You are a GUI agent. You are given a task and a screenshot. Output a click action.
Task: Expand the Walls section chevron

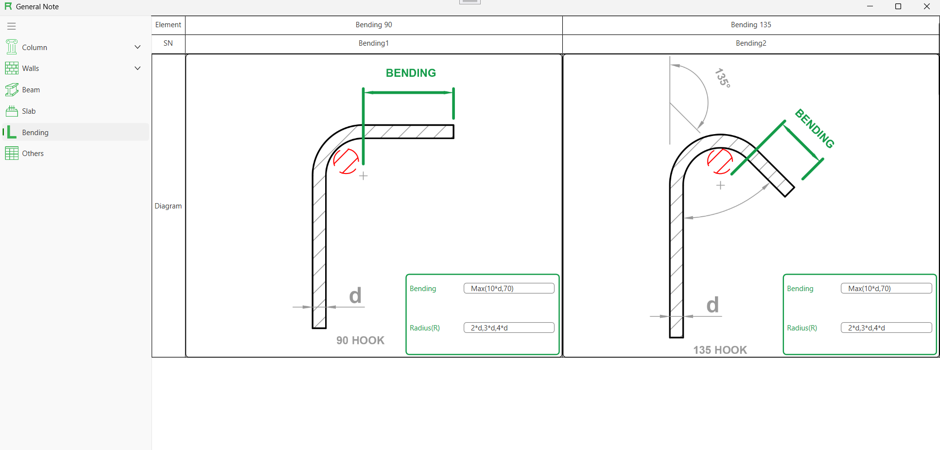click(138, 69)
